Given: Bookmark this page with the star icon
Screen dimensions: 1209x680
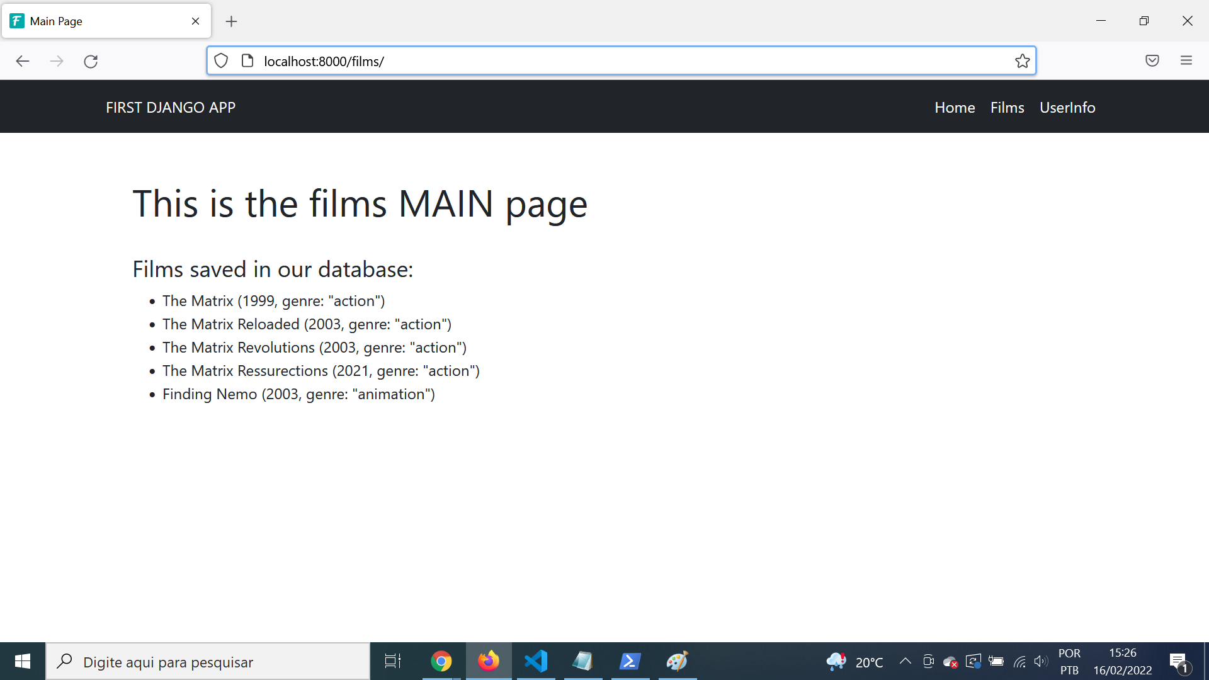Looking at the screenshot, I should [1022, 61].
